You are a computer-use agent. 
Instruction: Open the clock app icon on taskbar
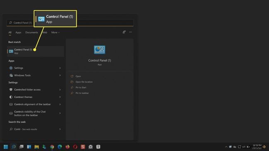point(91,147)
